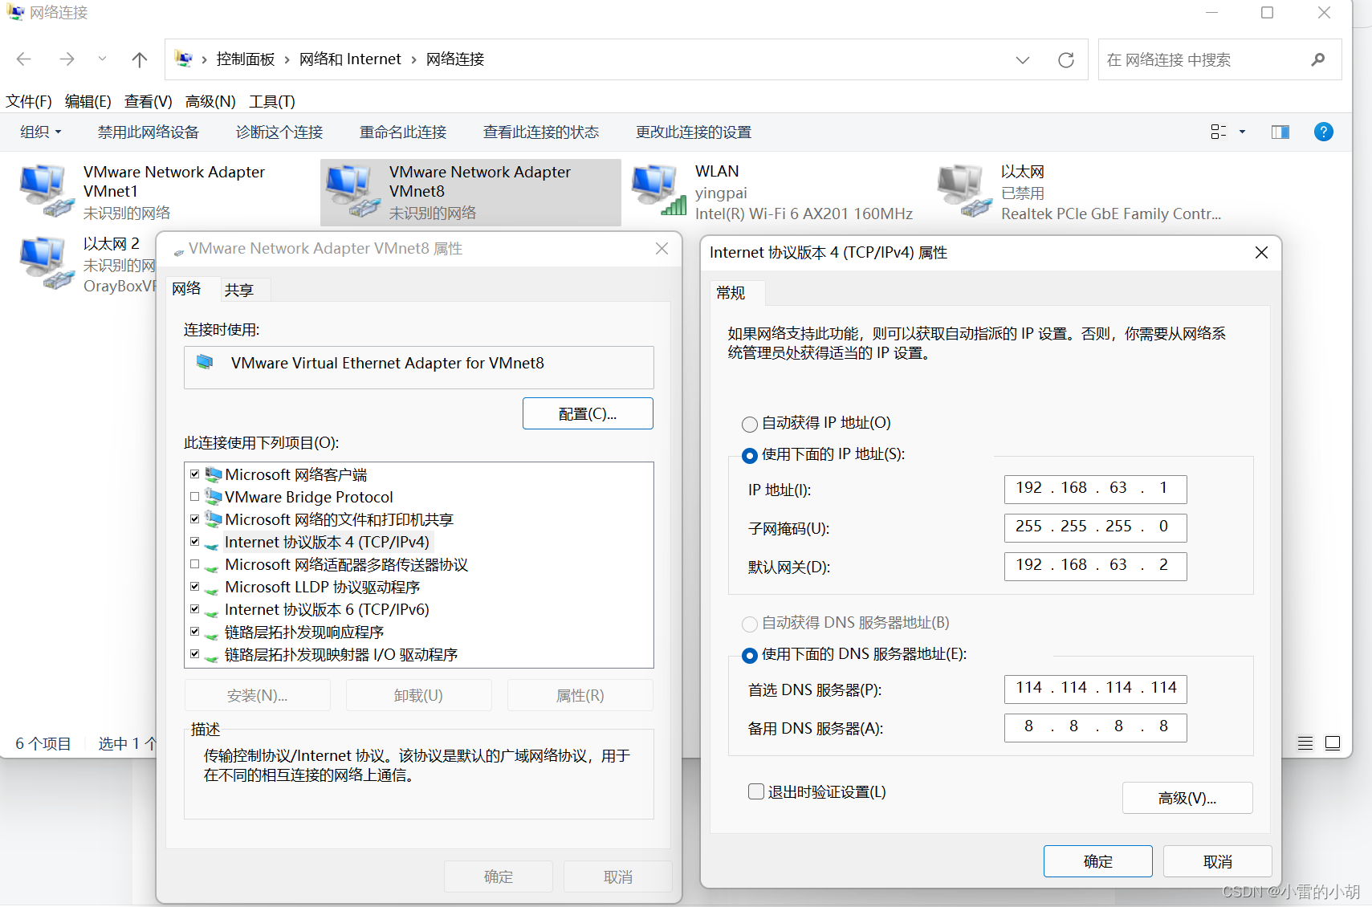
Task: Select the 以太网 2 adapter icon
Action: [x=47, y=263]
